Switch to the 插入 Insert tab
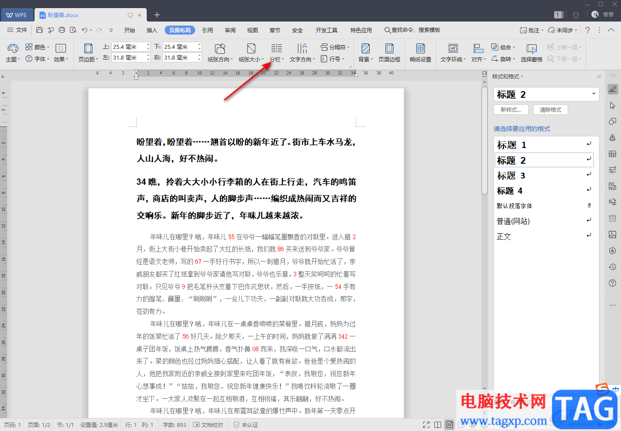 pos(152,30)
